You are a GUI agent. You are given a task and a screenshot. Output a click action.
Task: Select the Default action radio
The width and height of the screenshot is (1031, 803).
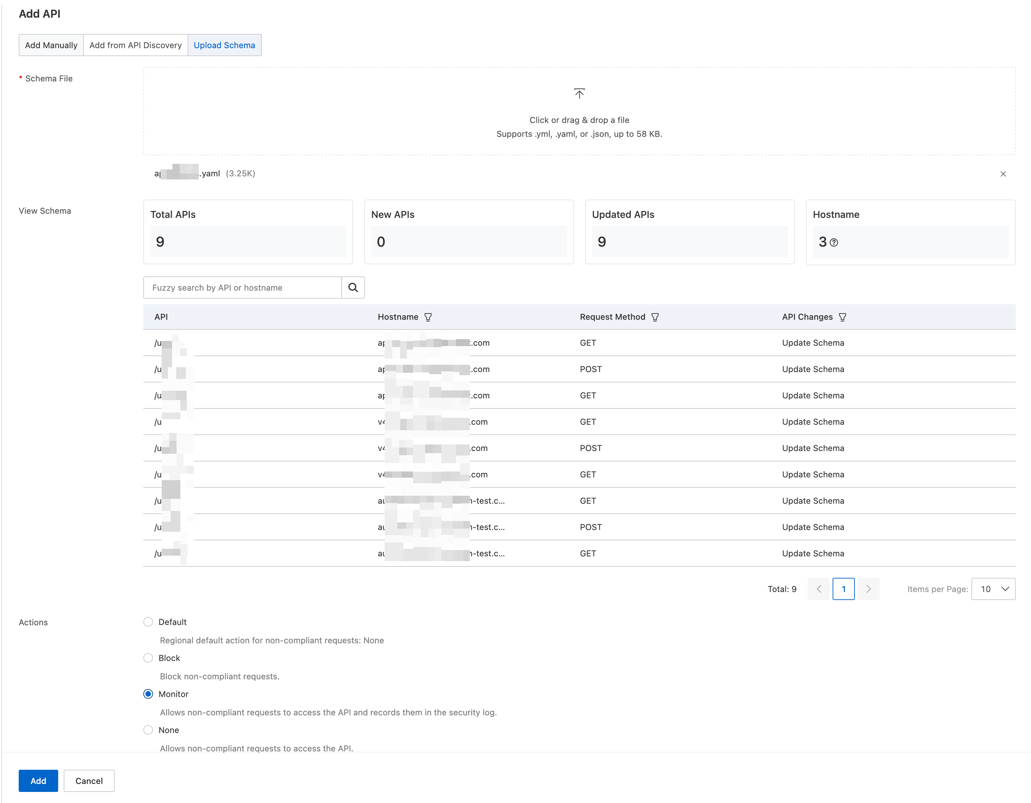tap(148, 621)
